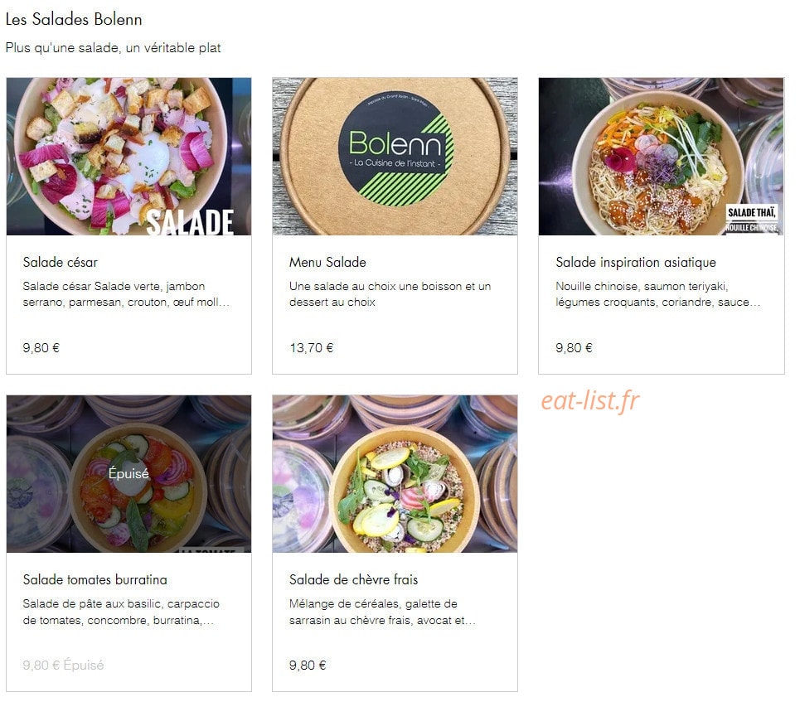
Task: Click the Salade césar 9,80 € price
Action: (x=41, y=348)
